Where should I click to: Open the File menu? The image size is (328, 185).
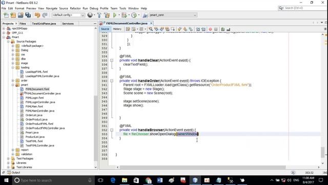point(4,8)
